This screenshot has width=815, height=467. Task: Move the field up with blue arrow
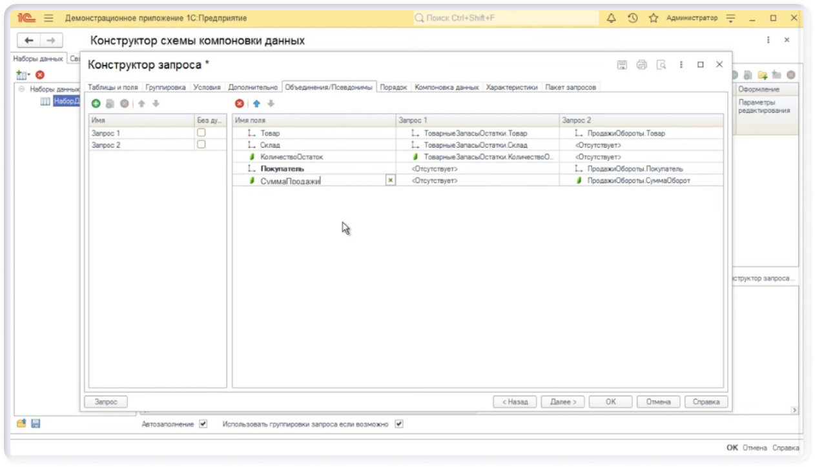(x=256, y=103)
